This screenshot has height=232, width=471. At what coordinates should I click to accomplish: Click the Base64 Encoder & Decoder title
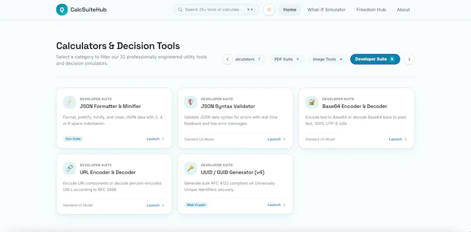pos(354,106)
